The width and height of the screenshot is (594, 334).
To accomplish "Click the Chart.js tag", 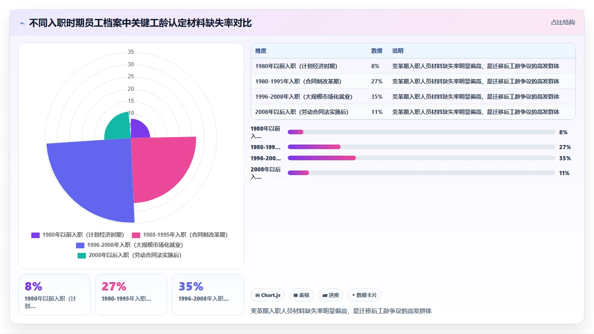I will [x=268, y=295].
